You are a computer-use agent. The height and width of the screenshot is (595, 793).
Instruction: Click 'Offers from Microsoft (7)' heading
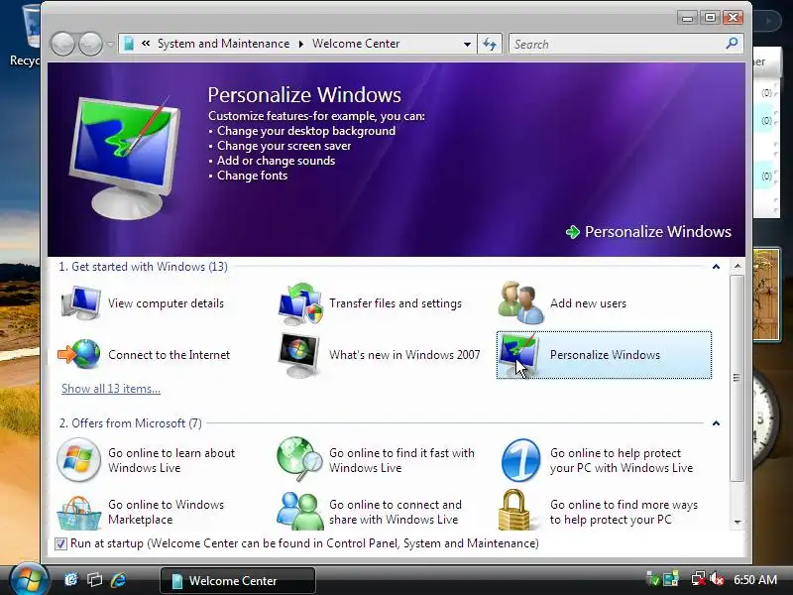[131, 423]
